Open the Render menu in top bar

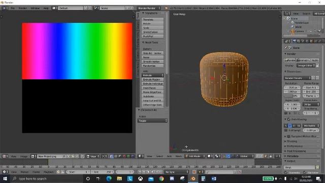click(x=23, y=8)
